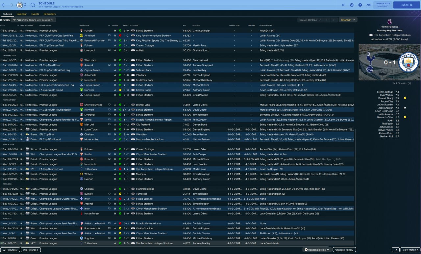The width and height of the screenshot is (421, 254).
Task: Open the Filtered dropdown
Action: [348, 20]
